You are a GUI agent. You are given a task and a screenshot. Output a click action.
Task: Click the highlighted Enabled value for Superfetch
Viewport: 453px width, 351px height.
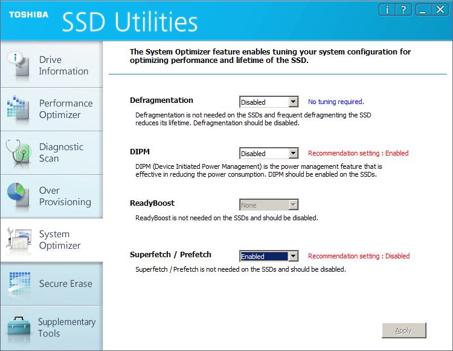point(264,257)
